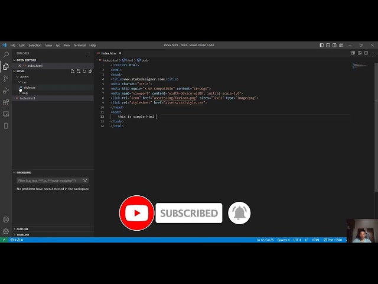The height and width of the screenshot is (284, 378).
Task: Open the Accounts icon
Action: point(6,220)
